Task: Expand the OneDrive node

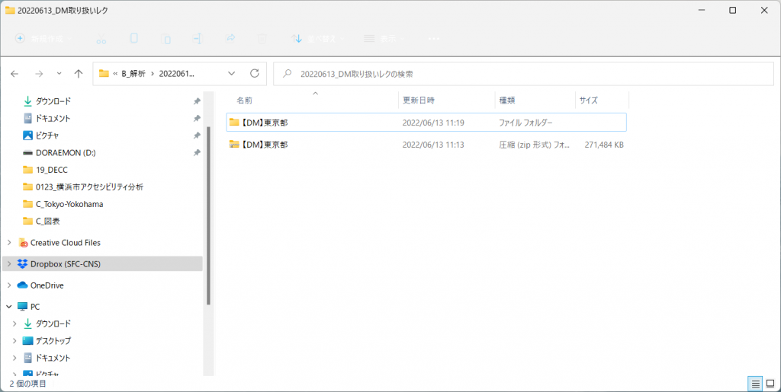Action: [9, 285]
